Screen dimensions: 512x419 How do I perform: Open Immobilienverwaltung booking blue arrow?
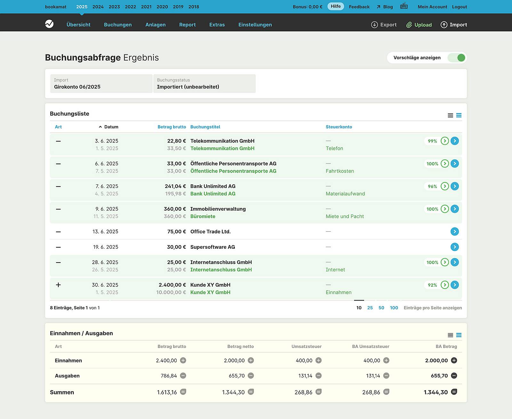[x=455, y=209]
